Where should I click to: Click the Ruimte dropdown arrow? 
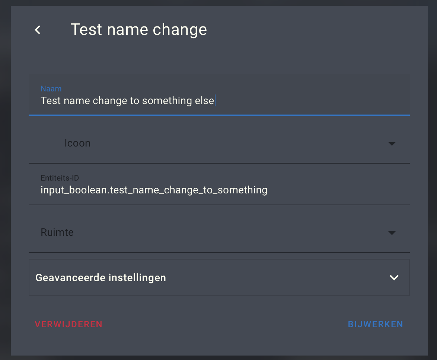click(392, 233)
